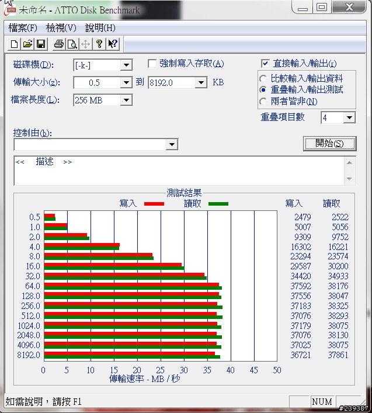
Task: Click the 0.5 row label in chart
Action: [x=35, y=217]
